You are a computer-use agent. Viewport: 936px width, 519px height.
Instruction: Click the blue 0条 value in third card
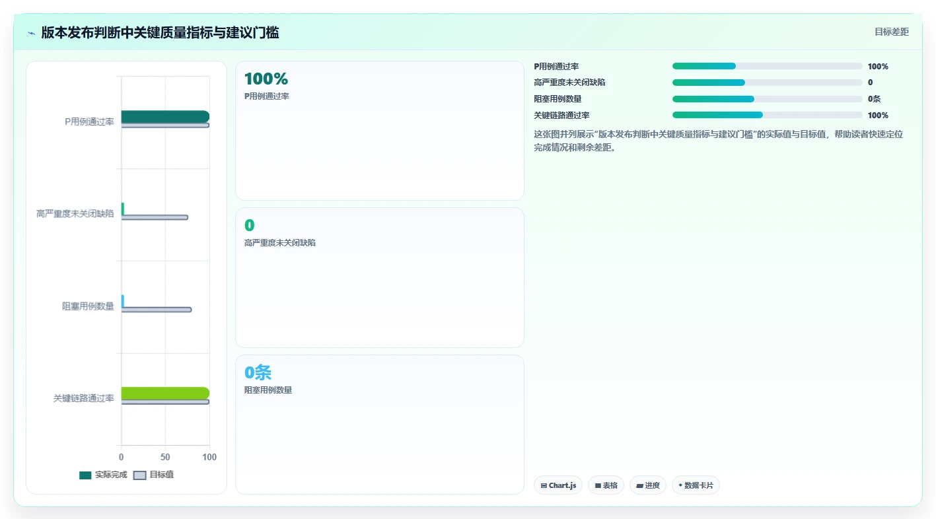tap(258, 372)
